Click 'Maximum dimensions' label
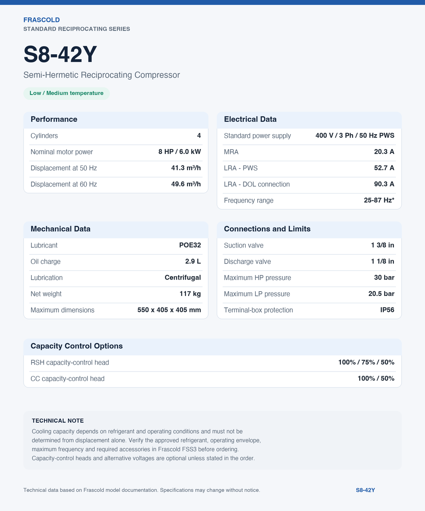Screen dimensions: 425x511 tap(63, 310)
